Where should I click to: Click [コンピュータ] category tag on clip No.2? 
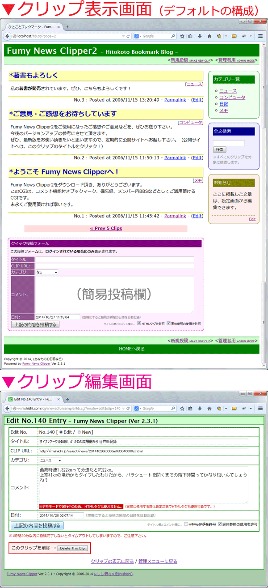190,122
